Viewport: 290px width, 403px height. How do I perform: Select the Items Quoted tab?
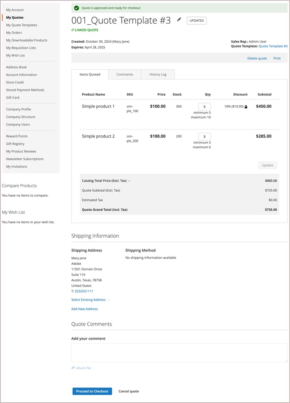click(x=90, y=75)
